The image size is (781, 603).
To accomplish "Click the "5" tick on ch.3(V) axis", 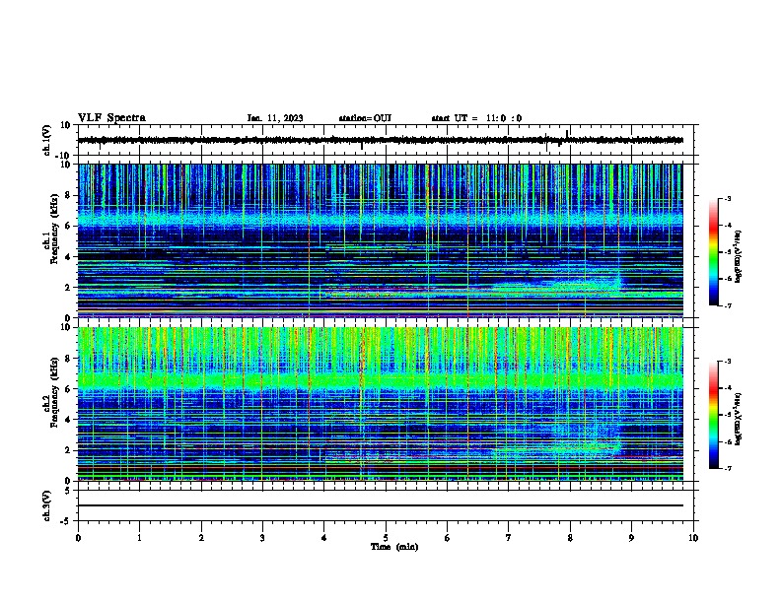I will tap(69, 491).
